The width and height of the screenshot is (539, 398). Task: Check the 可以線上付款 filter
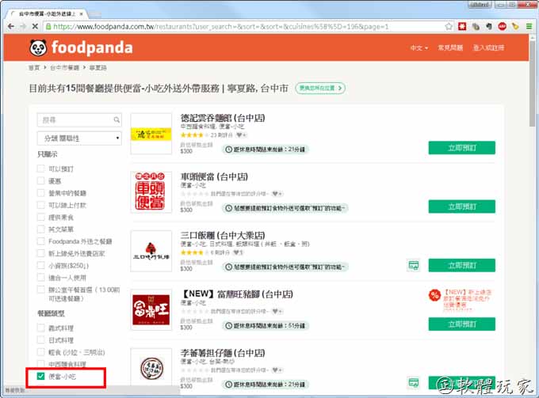41,205
